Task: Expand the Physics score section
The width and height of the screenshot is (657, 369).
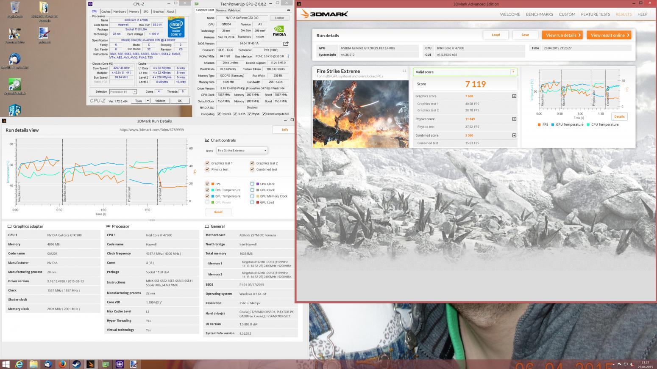Action: click(514, 119)
